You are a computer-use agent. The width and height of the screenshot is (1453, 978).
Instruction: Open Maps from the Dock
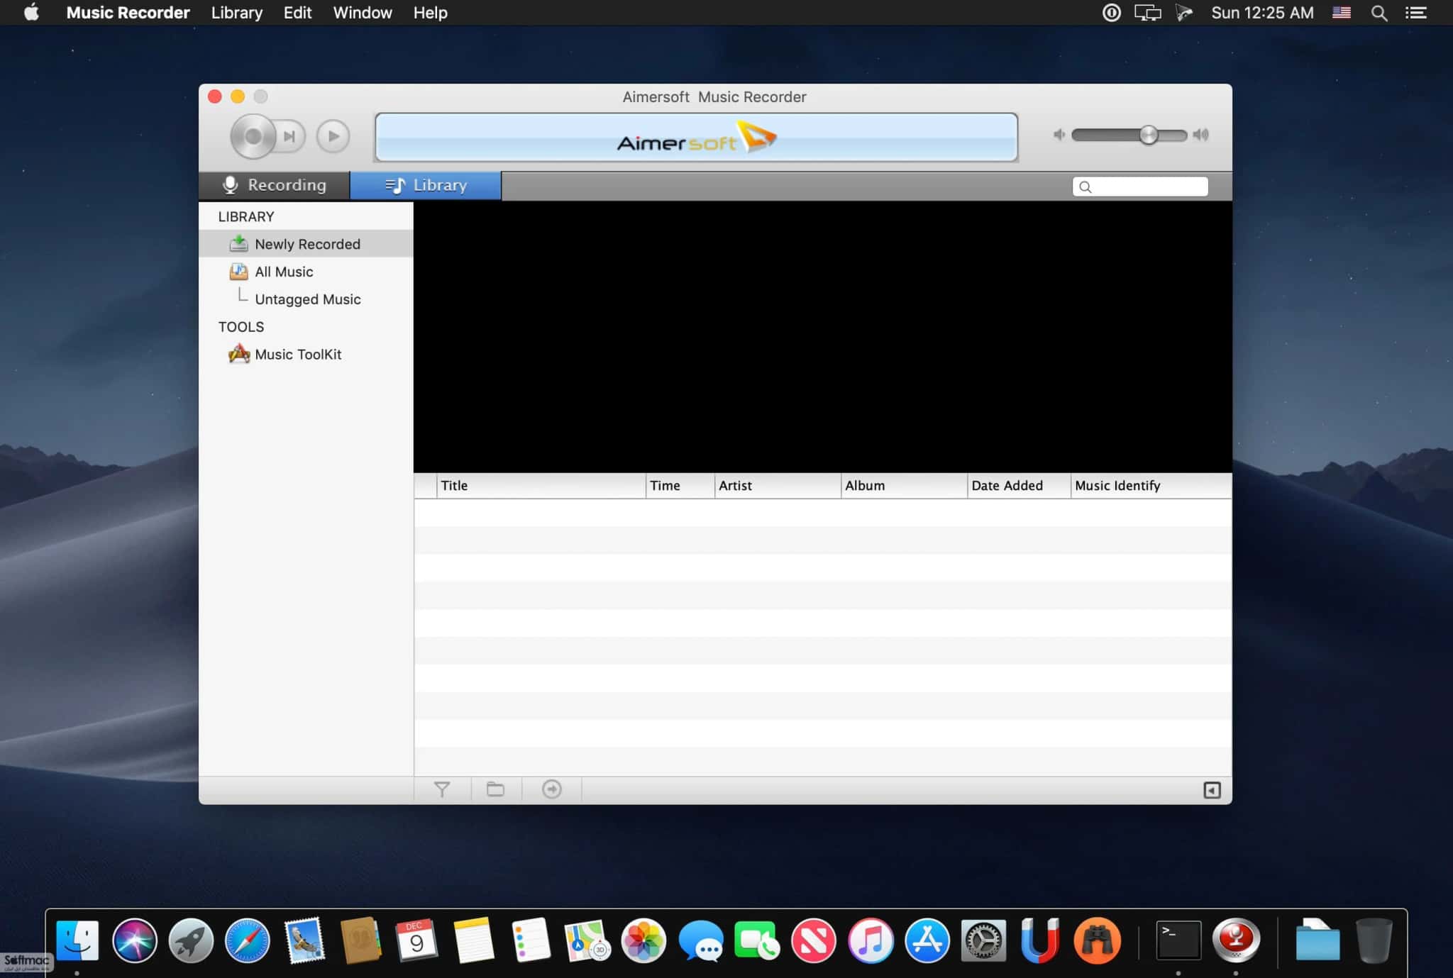click(587, 940)
